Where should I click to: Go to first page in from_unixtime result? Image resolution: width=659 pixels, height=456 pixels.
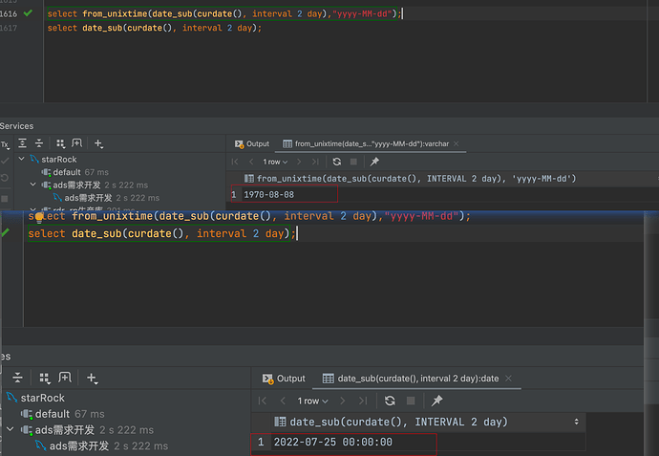(235, 162)
